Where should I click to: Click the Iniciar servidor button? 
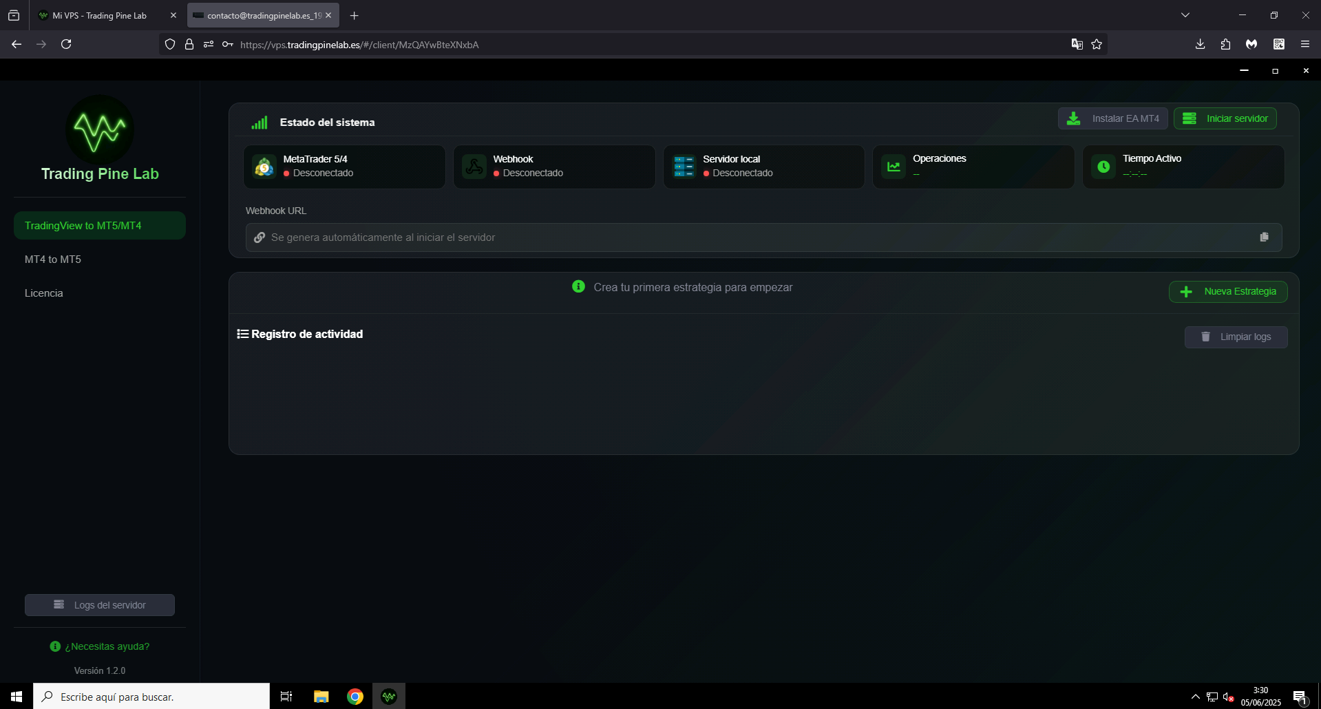(1225, 118)
